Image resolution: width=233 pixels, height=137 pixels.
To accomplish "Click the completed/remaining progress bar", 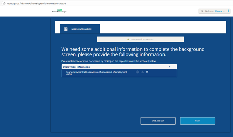I will click(x=140, y=39).
